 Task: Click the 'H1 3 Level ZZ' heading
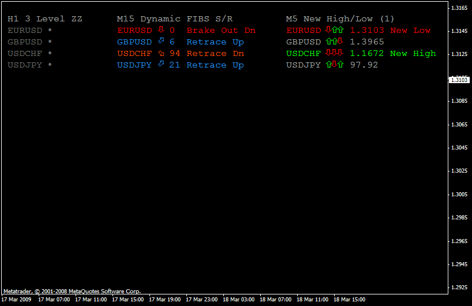coord(45,18)
